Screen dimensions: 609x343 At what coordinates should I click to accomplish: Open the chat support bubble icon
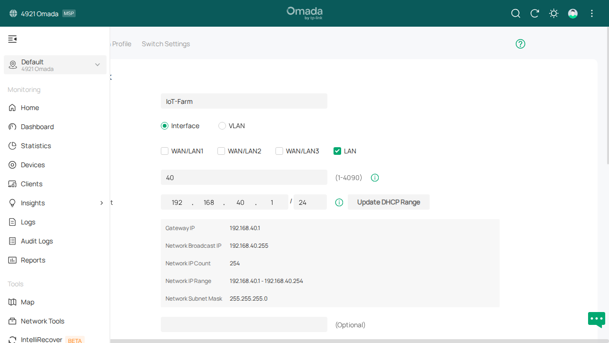[596, 319]
